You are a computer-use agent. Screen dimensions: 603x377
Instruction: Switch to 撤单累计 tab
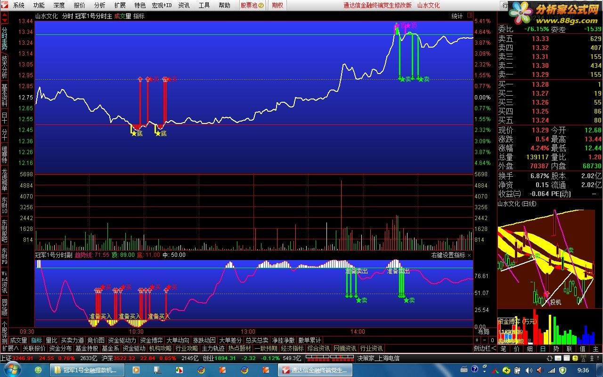click(x=310, y=340)
